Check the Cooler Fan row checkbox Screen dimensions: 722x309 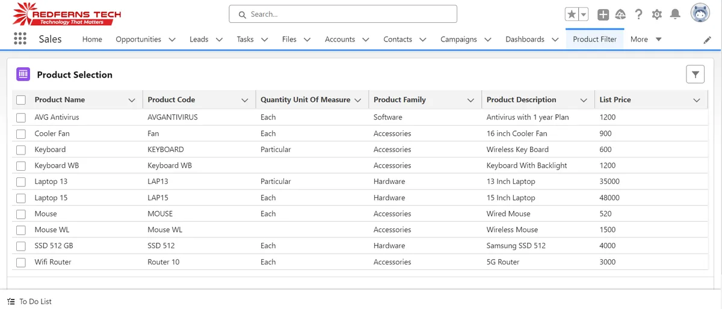pyautogui.click(x=21, y=133)
